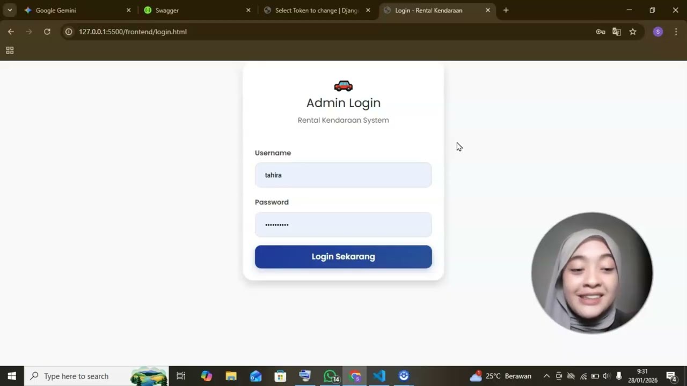This screenshot has height=386, width=687.
Task: Open Outlook from the taskbar
Action: pyautogui.click(x=256, y=376)
